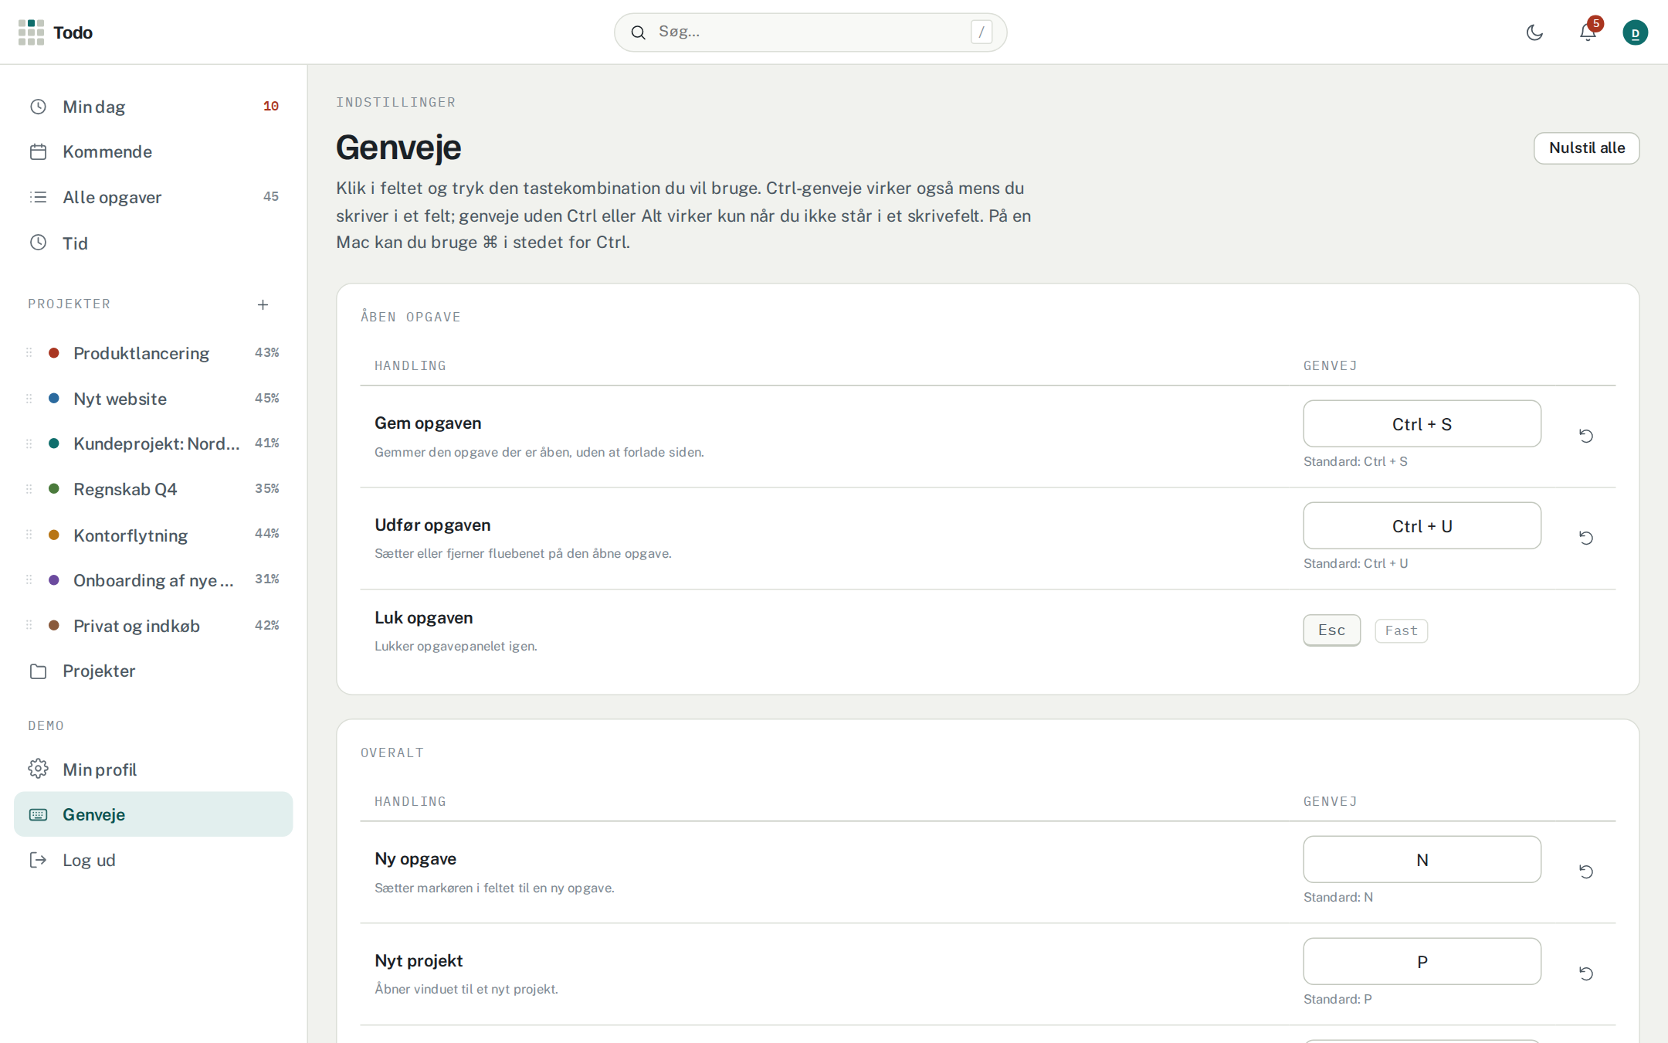
Task: Click Nulstil alle button
Action: (1586, 148)
